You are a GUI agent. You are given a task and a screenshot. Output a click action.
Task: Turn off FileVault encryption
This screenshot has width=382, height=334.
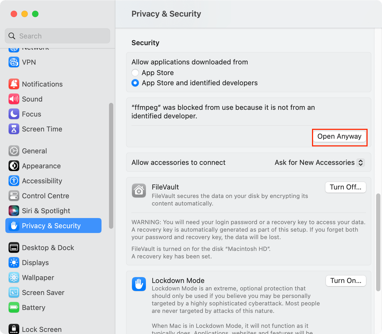click(345, 187)
